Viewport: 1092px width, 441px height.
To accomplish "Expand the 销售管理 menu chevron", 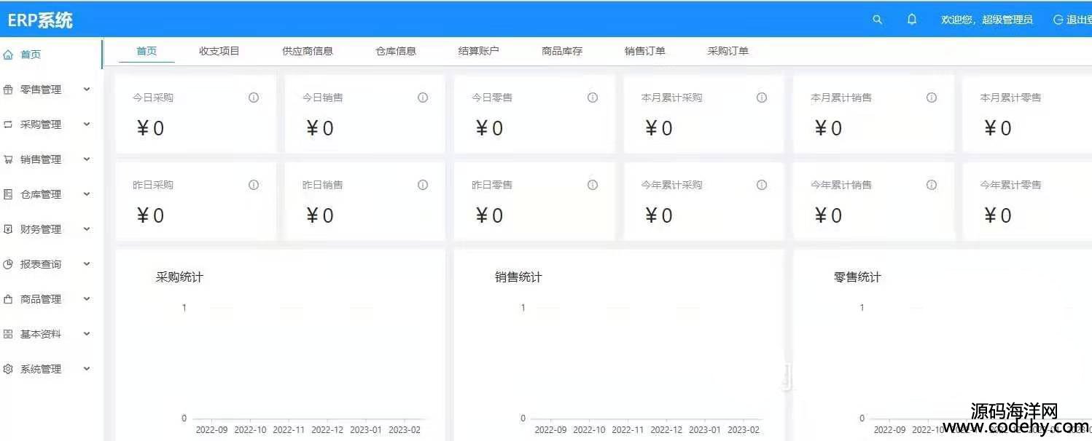I will click(87, 159).
